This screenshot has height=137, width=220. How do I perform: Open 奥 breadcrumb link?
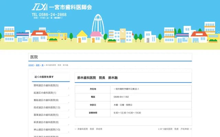click(43, 65)
